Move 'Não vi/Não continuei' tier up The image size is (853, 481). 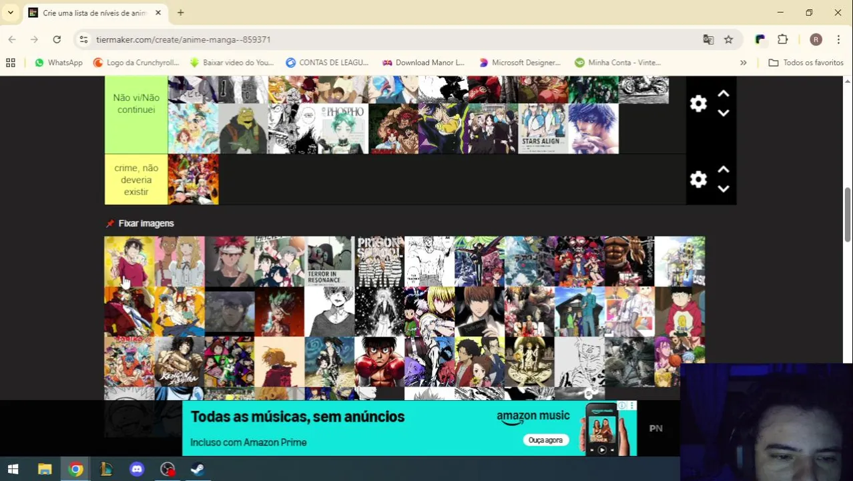point(724,94)
